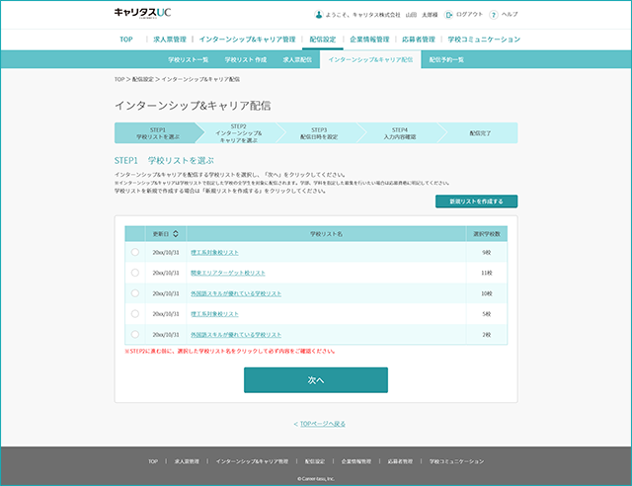Open 配信設定 in the main navigation
Image resolution: width=632 pixels, height=486 pixels.
coord(323,40)
